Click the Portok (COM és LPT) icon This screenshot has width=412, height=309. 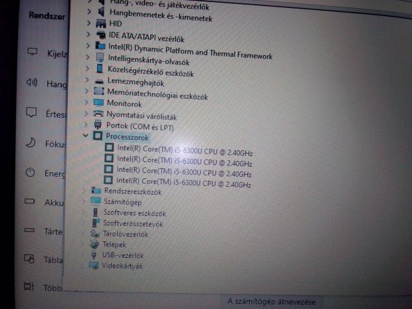[x=98, y=124]
